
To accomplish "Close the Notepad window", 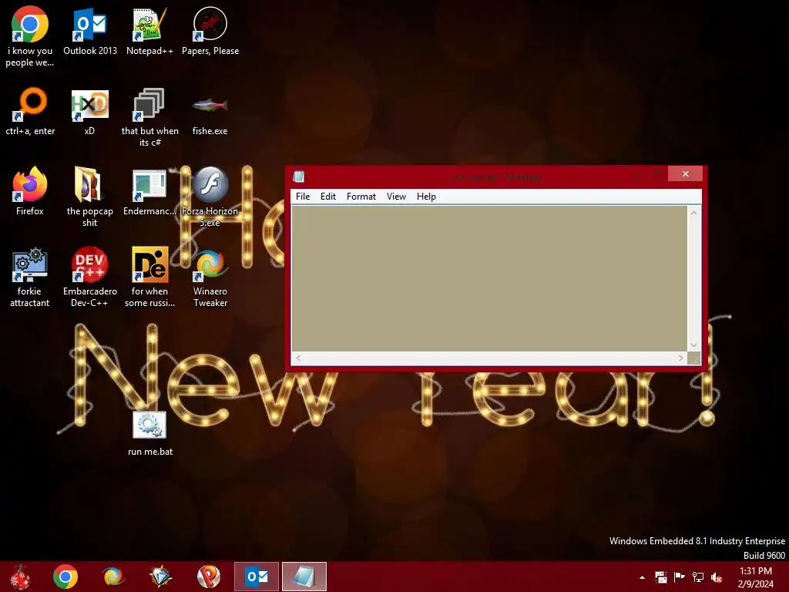I will tap(685, 173).
